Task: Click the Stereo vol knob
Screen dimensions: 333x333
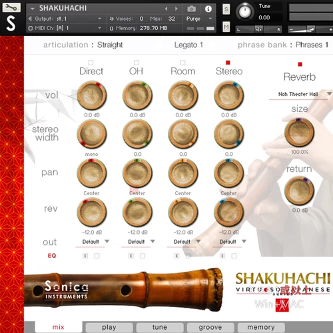Action: (x=229, y=95)
